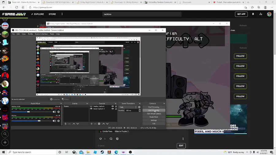Image resolution: width=276 pixels, height=155 pixels.
Task: Select the Display Capture source row
Action: pyautogui.click(x=103, y=106)
